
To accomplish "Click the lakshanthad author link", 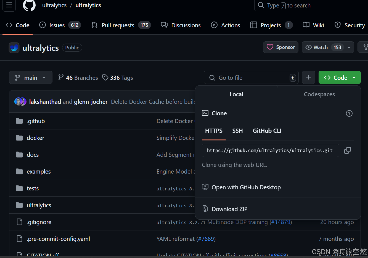I will tap(45, 102).
